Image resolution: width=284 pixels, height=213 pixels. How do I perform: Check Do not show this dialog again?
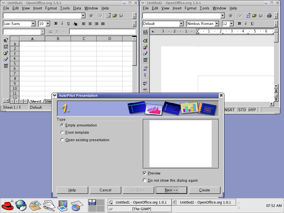(x=144, y=180)
